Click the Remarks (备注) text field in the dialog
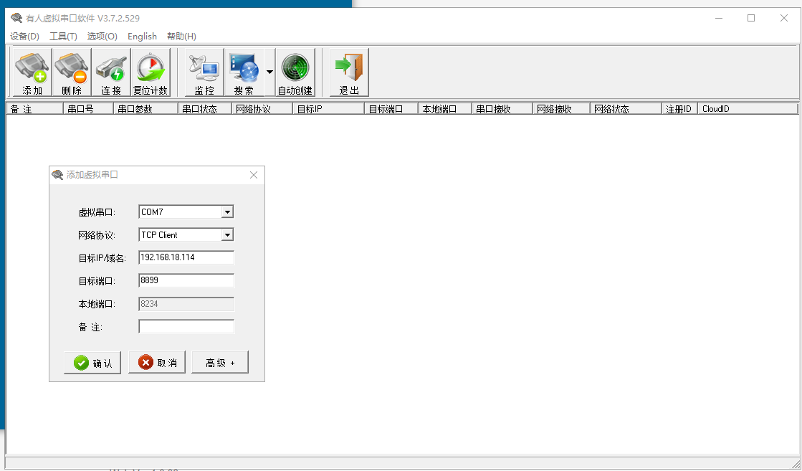802x471 pixels. click(186, 327)
